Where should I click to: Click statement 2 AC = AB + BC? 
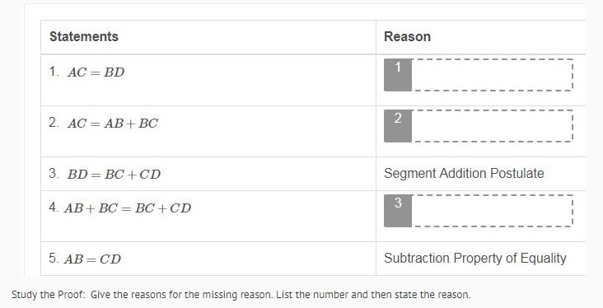pos(113,124)
